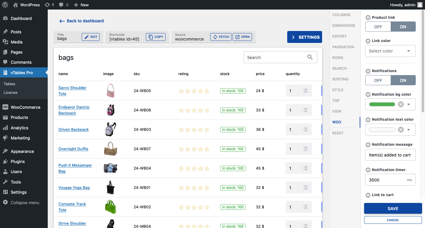Click the green Notification bg color swatch
The height and width of the screenshot is (228, 425).
click(x=382, y=104)
